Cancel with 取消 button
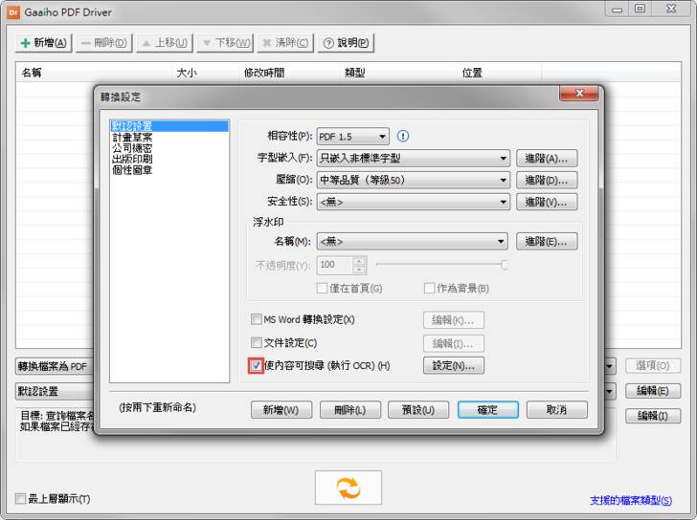 tap(557, 410)
